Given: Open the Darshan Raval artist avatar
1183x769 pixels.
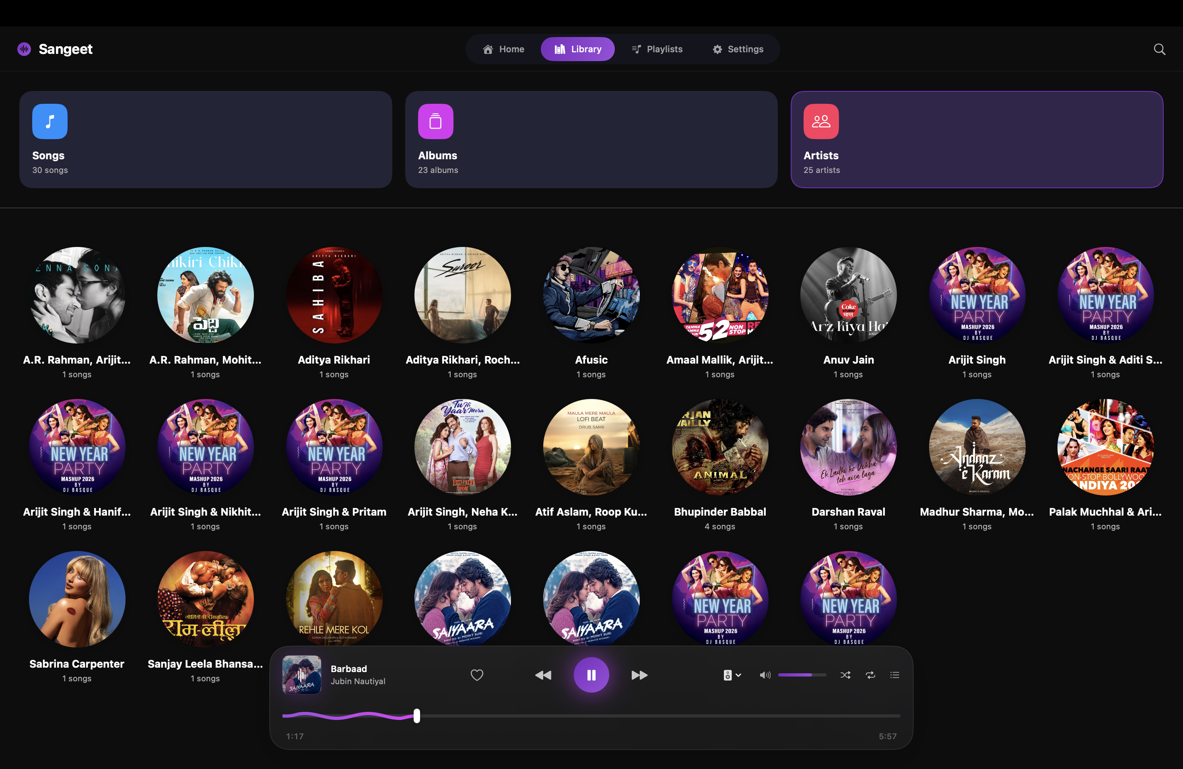Looking at the screenshot, I should (x=848, y=447).
